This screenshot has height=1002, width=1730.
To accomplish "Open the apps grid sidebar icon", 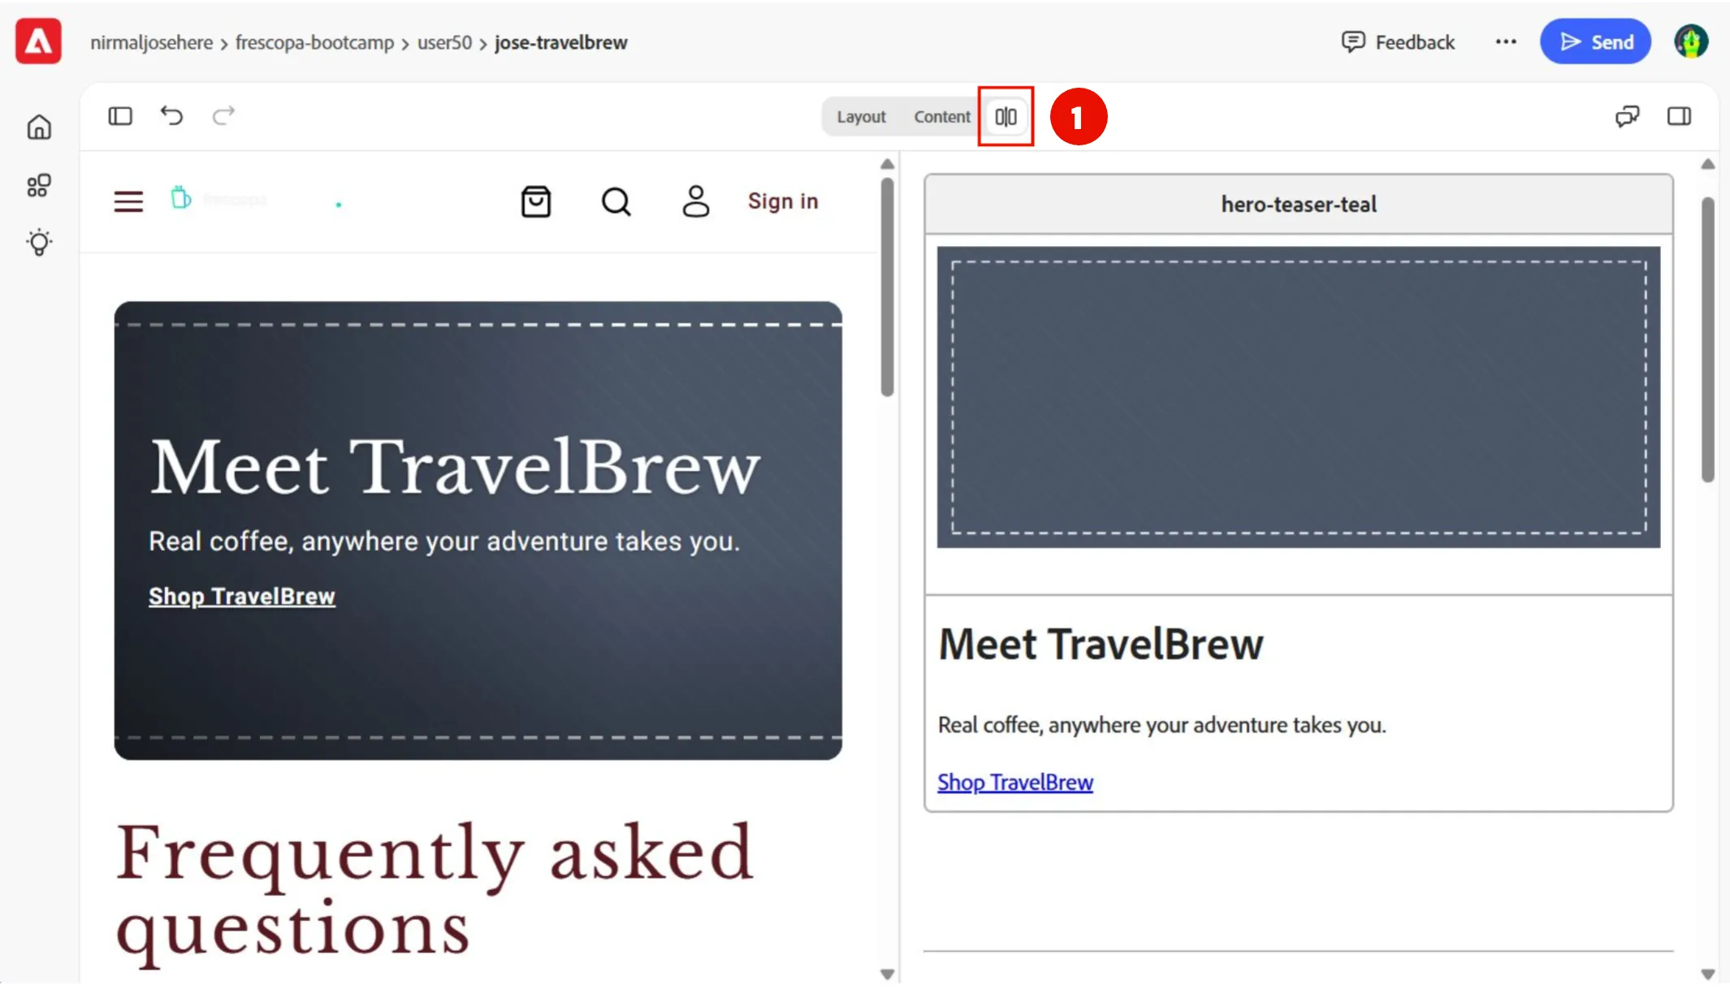I will 39,185.
